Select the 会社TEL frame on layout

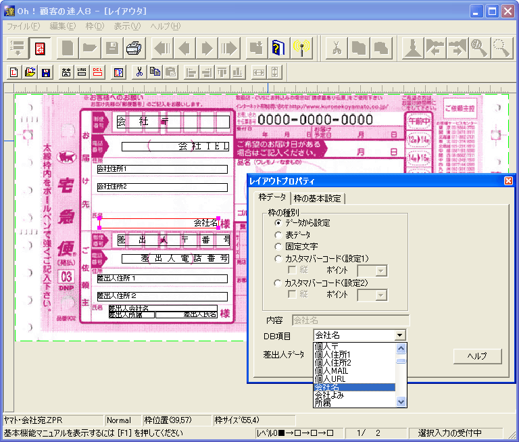point(175,147)
